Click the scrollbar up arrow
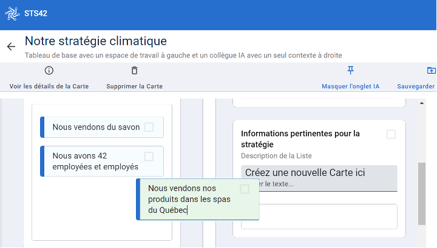Viewport: 437px width, 248px height. pyautogui.click(x=422, y=103)
